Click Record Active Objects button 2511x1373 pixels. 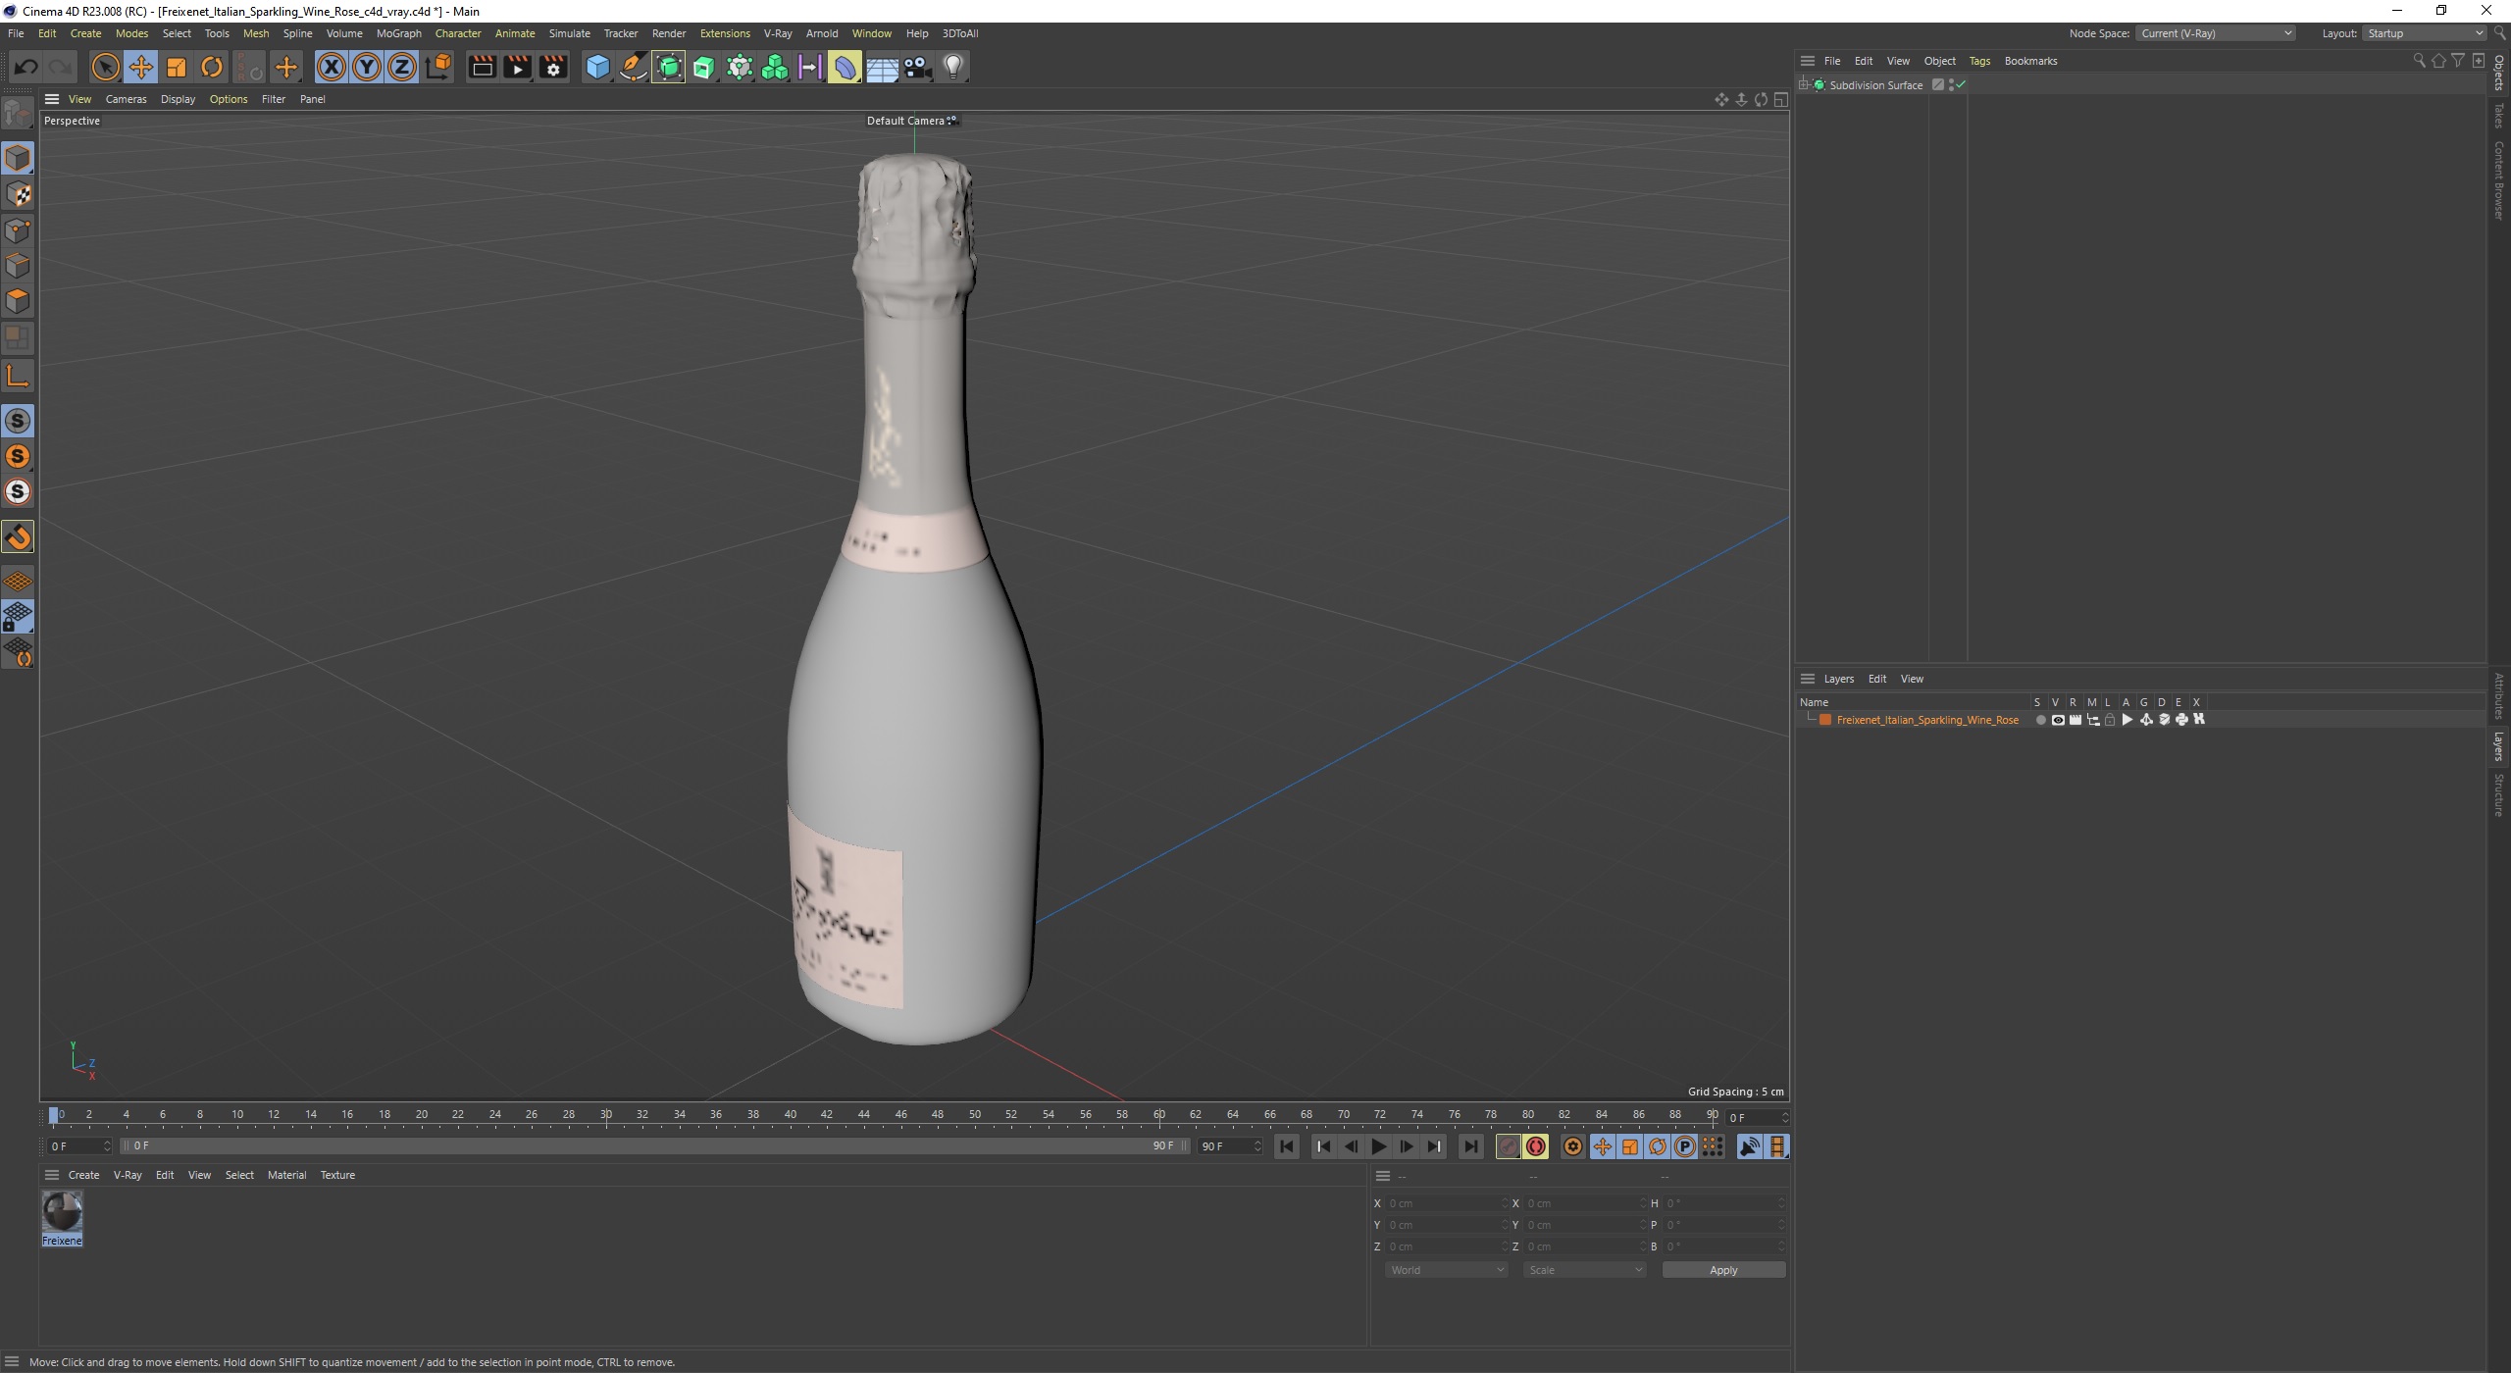pos(1509,1146)
